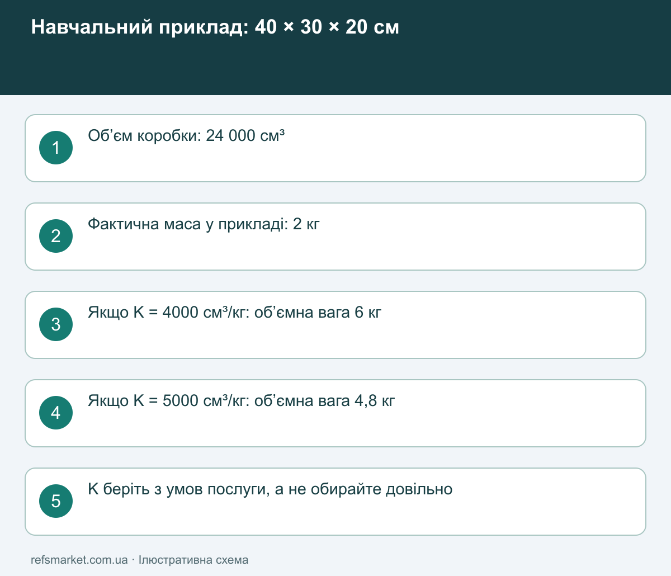Click the number 3 circle badge

click(56, 324)
